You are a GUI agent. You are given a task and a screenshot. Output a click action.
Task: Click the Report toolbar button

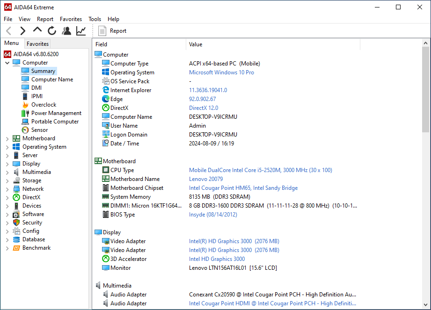click(x=112, y=31)
